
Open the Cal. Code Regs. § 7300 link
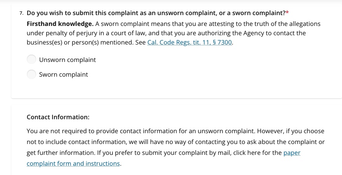point(190,42)
